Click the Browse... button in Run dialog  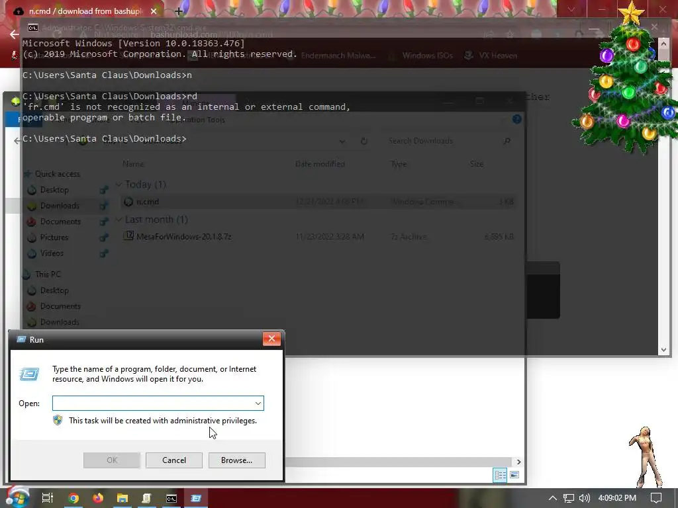tap(236, 460)
